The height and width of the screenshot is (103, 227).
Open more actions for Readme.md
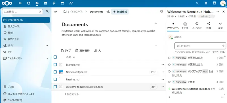pos(163,79)
